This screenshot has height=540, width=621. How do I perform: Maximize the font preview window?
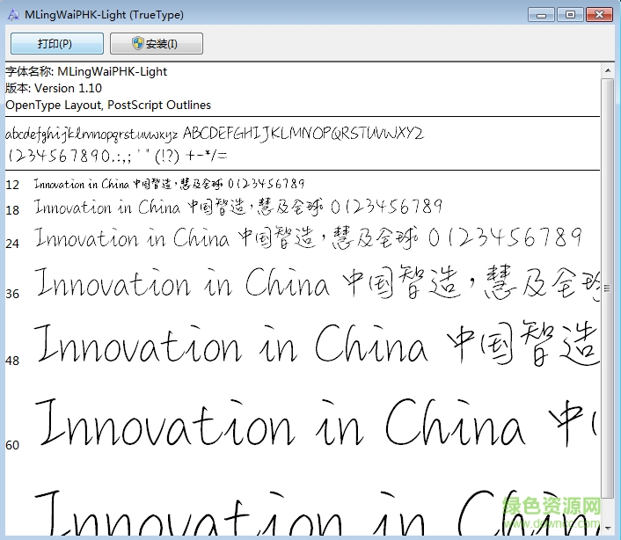point(570,14)
